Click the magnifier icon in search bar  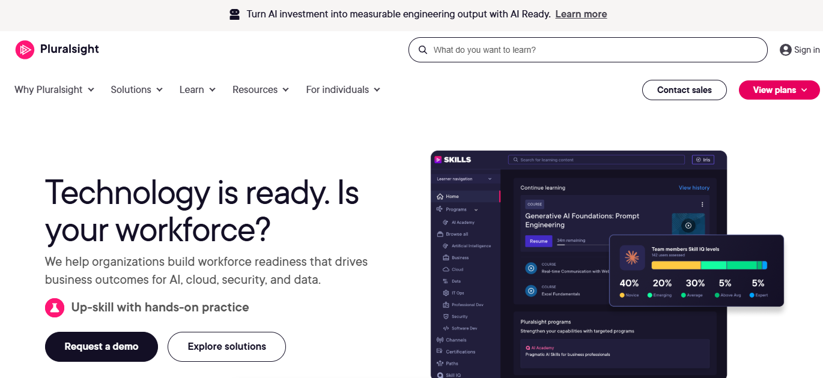tap(423, 50)
